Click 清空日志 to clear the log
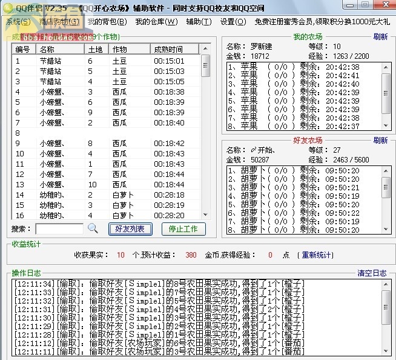Image resolution: width=396 pixels, height=360 pixels. point(372,273)
